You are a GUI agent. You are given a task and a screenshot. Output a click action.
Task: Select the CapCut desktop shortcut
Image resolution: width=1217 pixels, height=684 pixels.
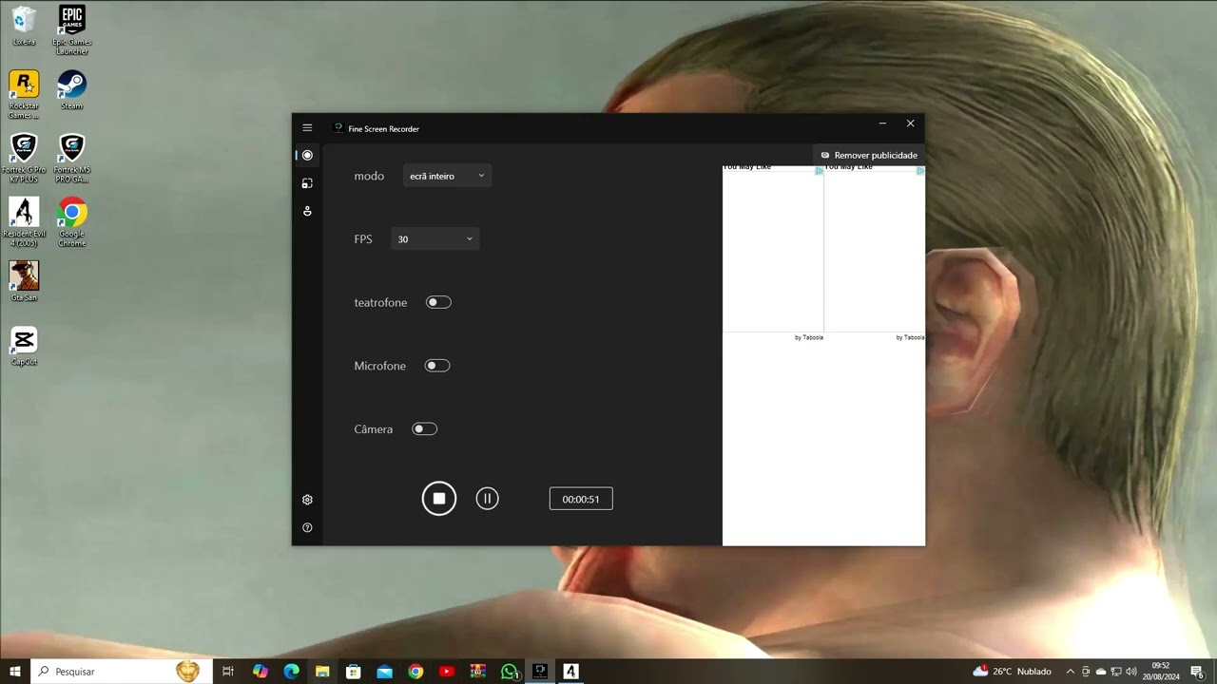[x=24, y=346]
